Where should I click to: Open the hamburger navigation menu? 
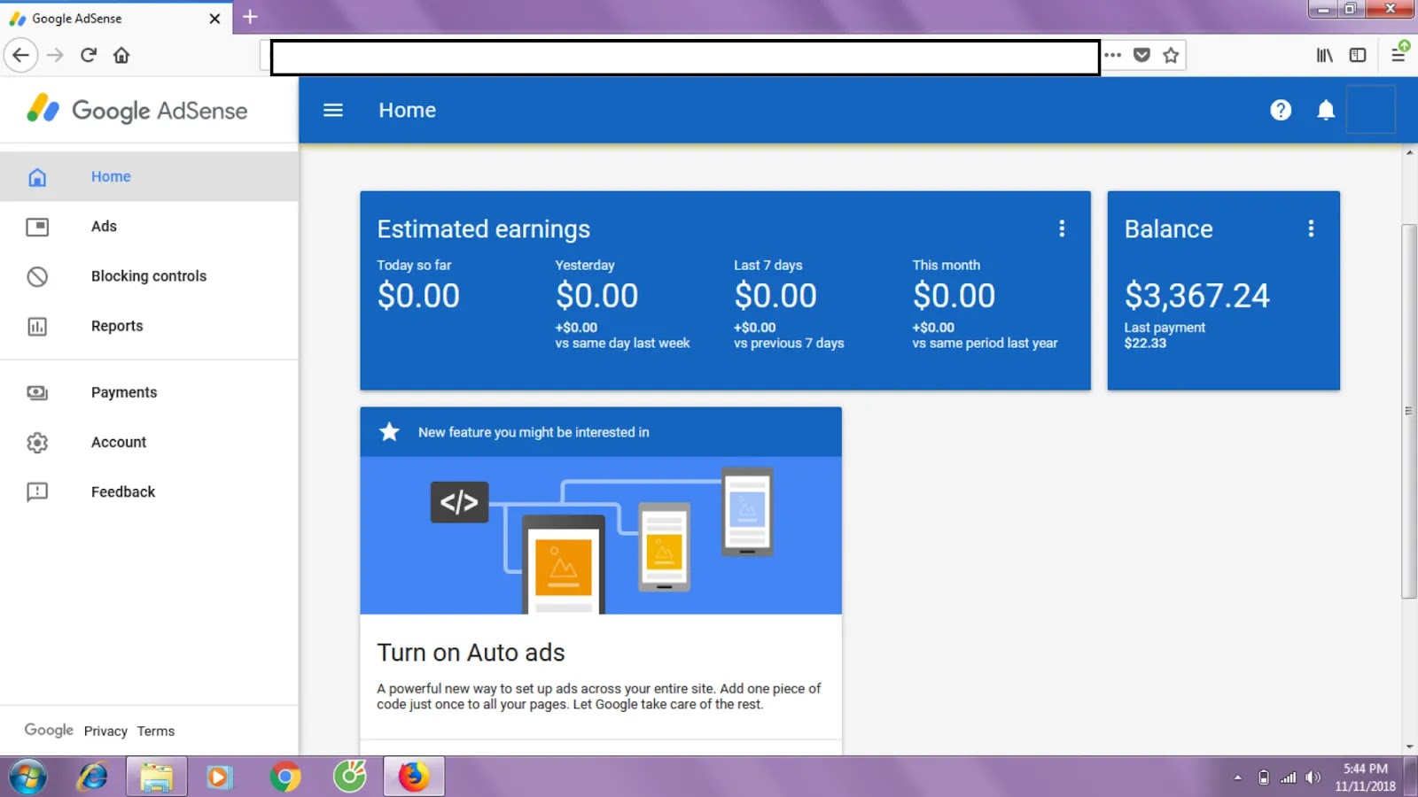tap(333, 110)
